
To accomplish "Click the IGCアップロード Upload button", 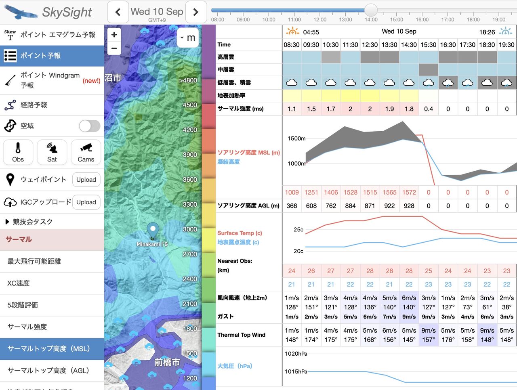I will (x=86, y=202).
